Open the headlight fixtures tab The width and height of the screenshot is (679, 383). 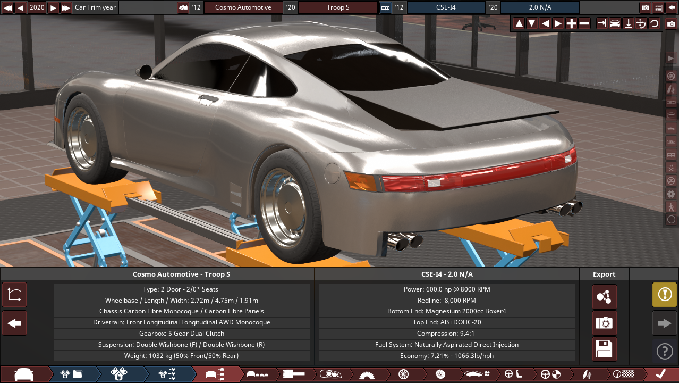[x=329, y=374]
